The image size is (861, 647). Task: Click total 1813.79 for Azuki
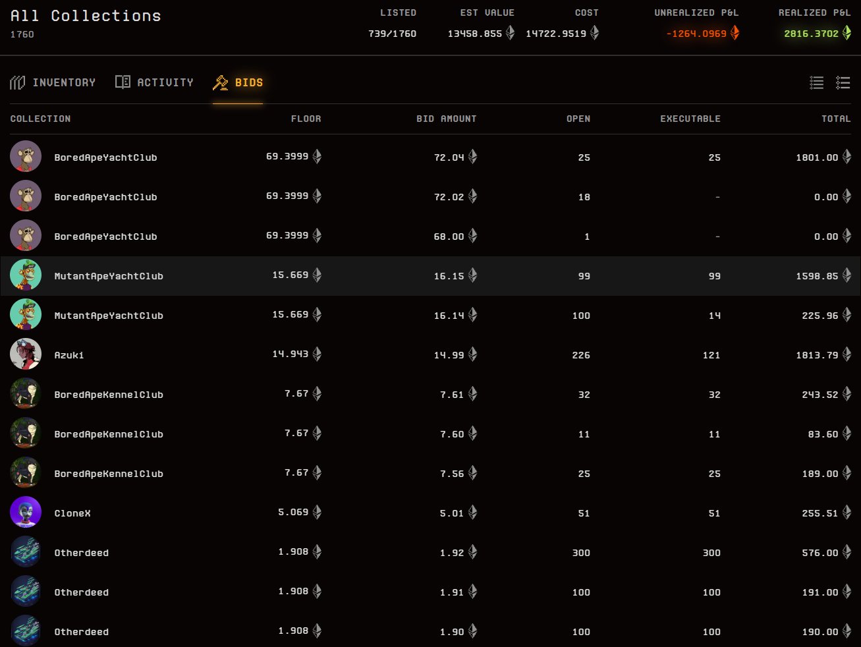pyautogui.click(x=817, y=355)
